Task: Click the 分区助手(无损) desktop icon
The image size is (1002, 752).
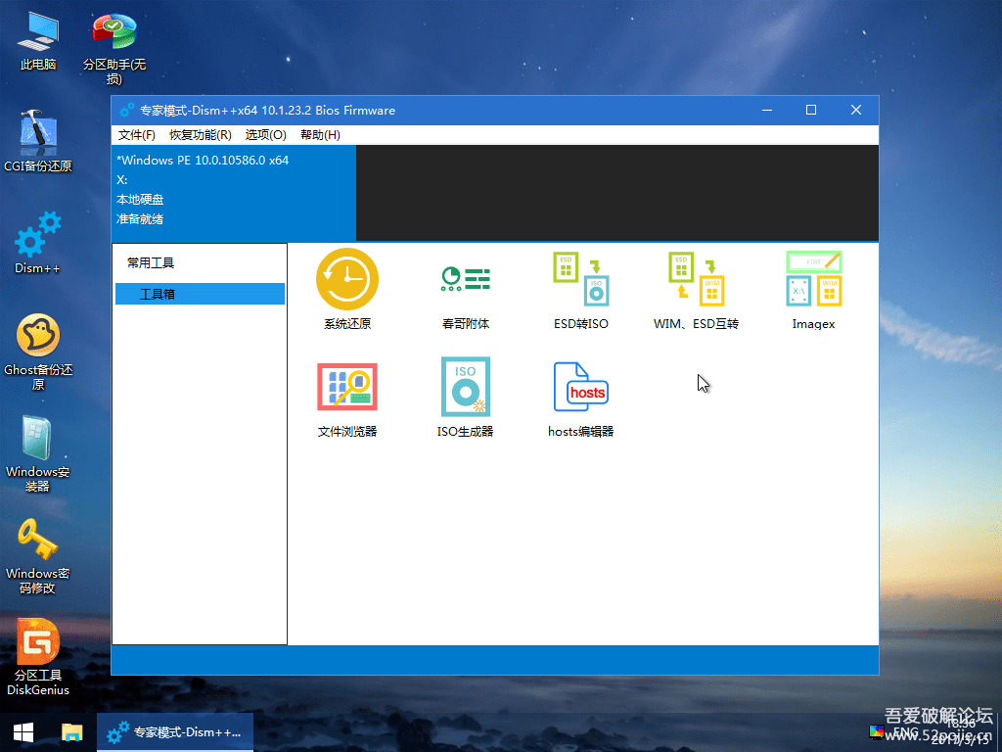Action: click(x=114, y=48)
